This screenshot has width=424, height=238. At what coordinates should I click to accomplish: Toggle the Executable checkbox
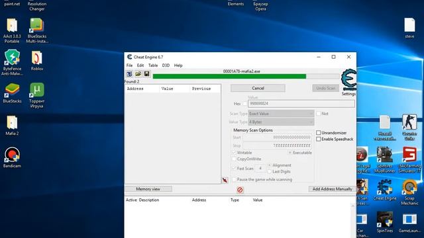[x=290, y=153]
